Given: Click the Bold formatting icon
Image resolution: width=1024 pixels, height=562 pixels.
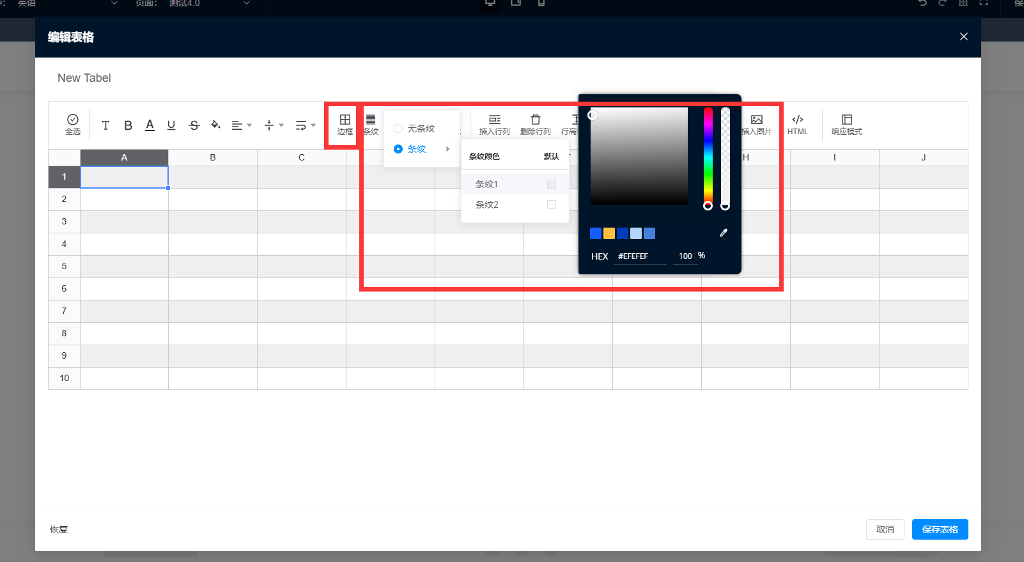Looking at the screenshot, I should pos(128,125).
